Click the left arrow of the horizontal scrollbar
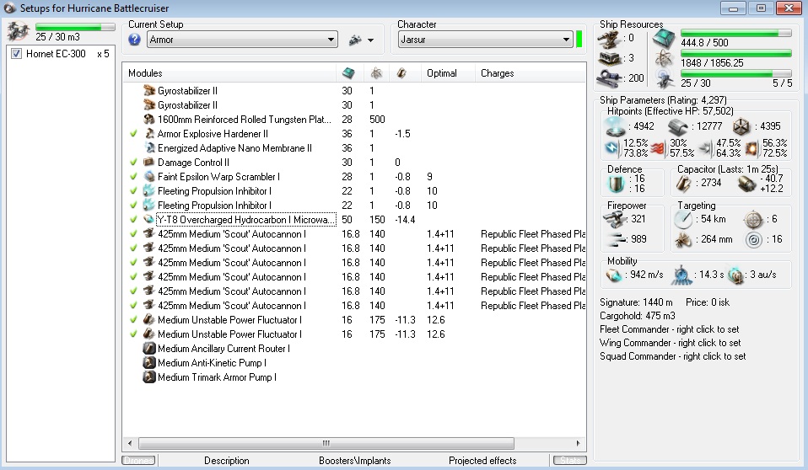The image size is (808, 470). 130,443
